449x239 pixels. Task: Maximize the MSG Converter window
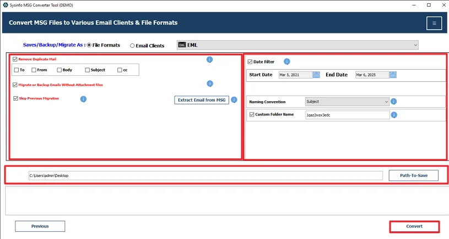(x=429, y=5)
